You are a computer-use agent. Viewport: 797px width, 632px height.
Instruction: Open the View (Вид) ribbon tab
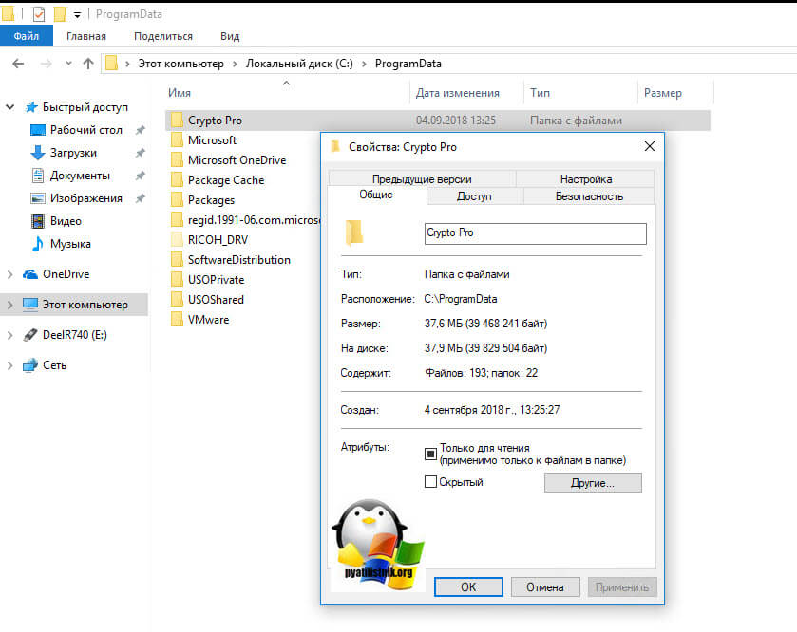tap(230, 36)
